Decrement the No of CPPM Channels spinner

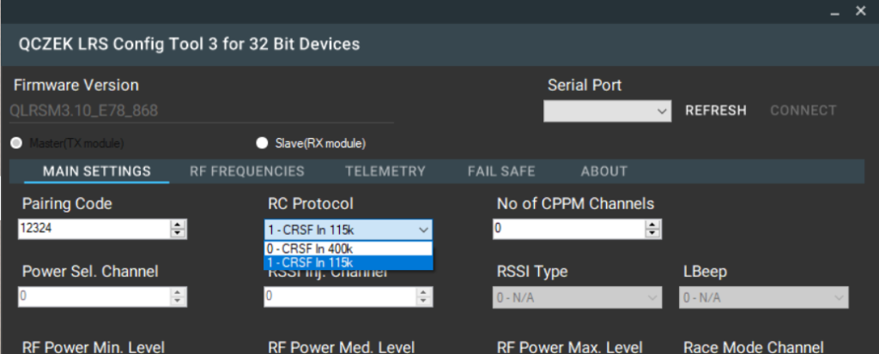652,234
